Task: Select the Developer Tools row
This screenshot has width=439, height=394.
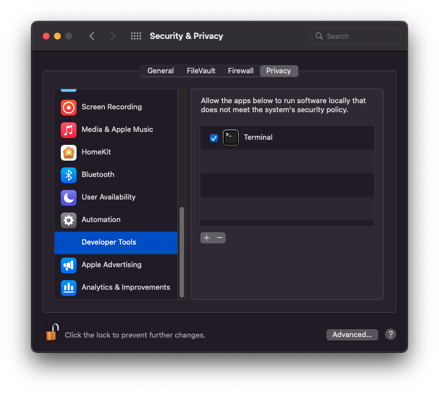Action: [116, 242]
